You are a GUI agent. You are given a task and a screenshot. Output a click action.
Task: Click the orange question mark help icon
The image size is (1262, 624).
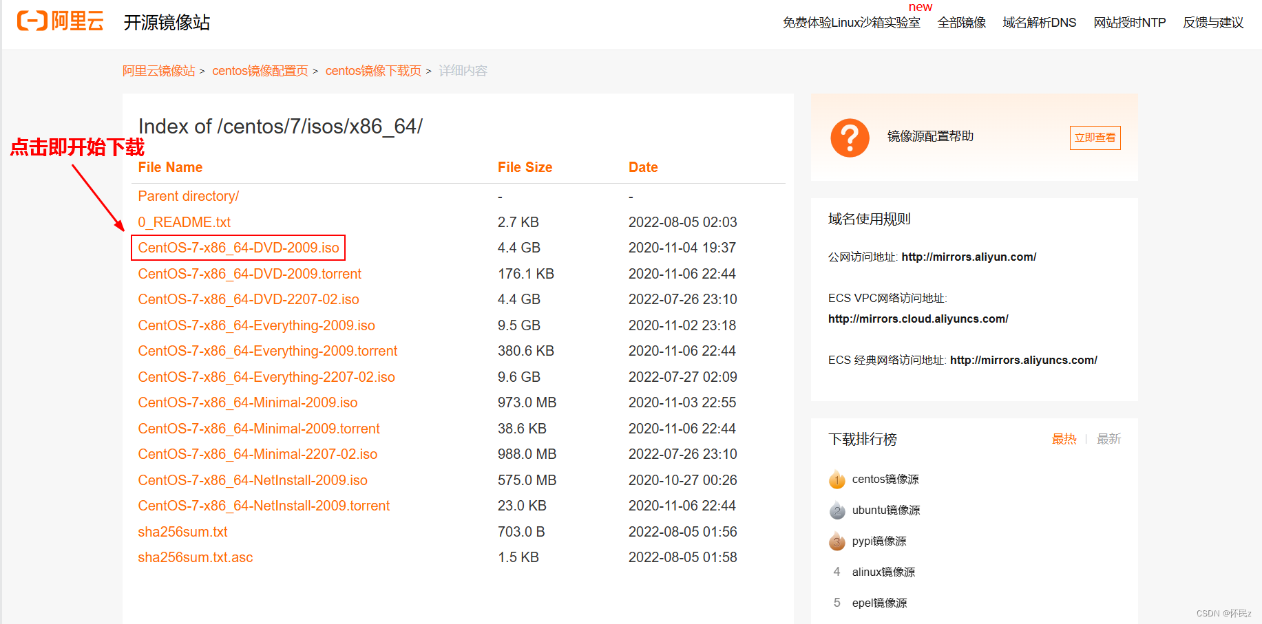coord(850,138)
